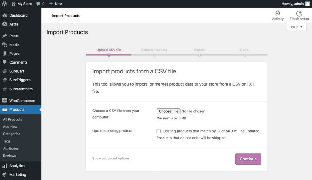Image resolution: width=312 pixels, height=180 pixels.
Task: Click the Pages icon in sidebar
Action: click(x=5, y=54)
